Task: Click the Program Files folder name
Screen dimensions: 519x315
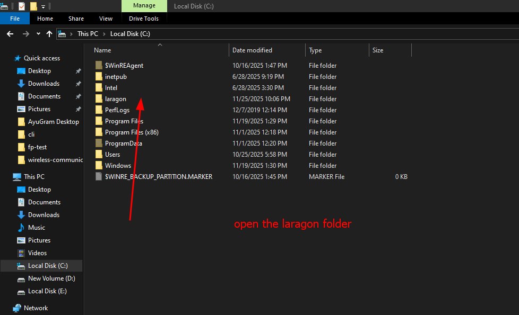Action: (124, 121)
